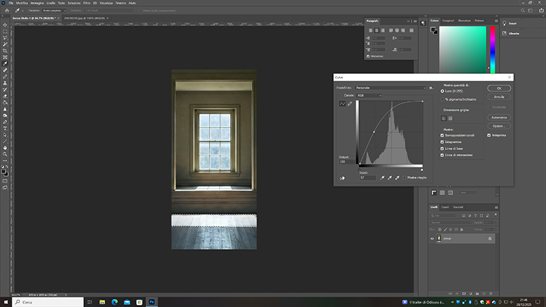Select the Lasso tool
546x307 pixels.
coord(5,38)
